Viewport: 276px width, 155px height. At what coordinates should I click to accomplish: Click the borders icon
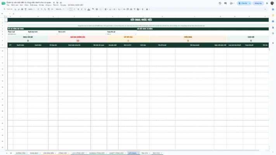point(97,9)
